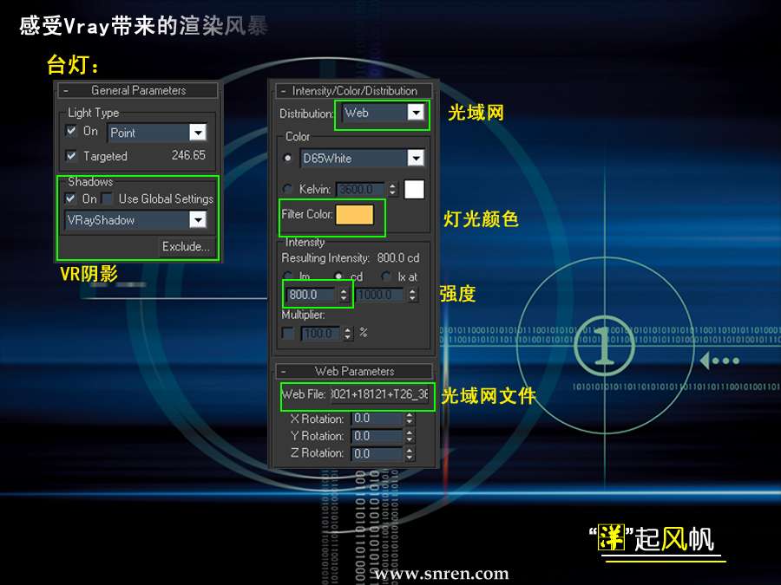The width and height of the screenshot is (781, 585).
Task: Adjust the X Rotation spinner
Action: 410,419
